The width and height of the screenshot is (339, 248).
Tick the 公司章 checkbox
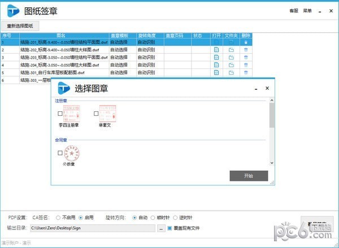[x=60, y=153]
